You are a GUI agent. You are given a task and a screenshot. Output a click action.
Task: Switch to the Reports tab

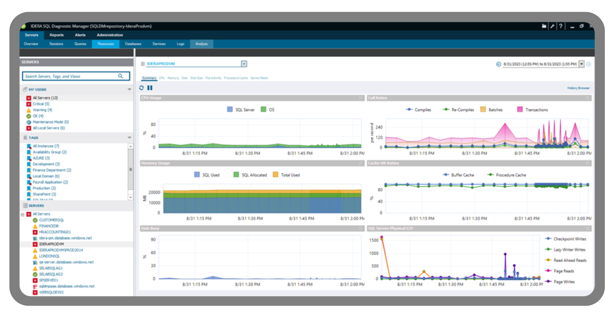pos(57,35)
